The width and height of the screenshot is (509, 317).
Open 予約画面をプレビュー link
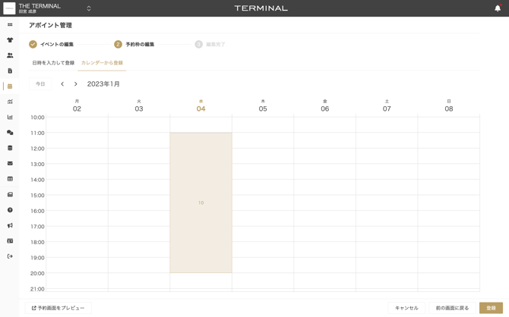[x=58, y=308]
